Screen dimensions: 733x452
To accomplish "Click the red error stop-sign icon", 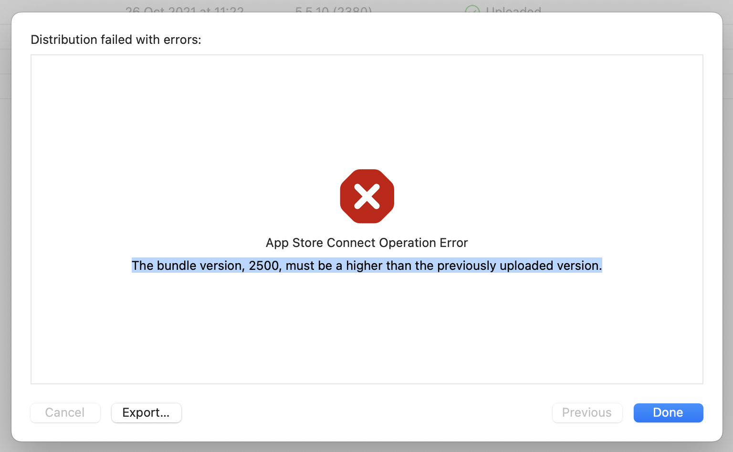I will [x=367, y=196].
